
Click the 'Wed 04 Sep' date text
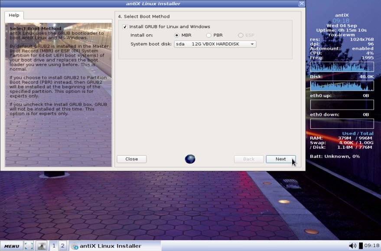pos(342,26)
